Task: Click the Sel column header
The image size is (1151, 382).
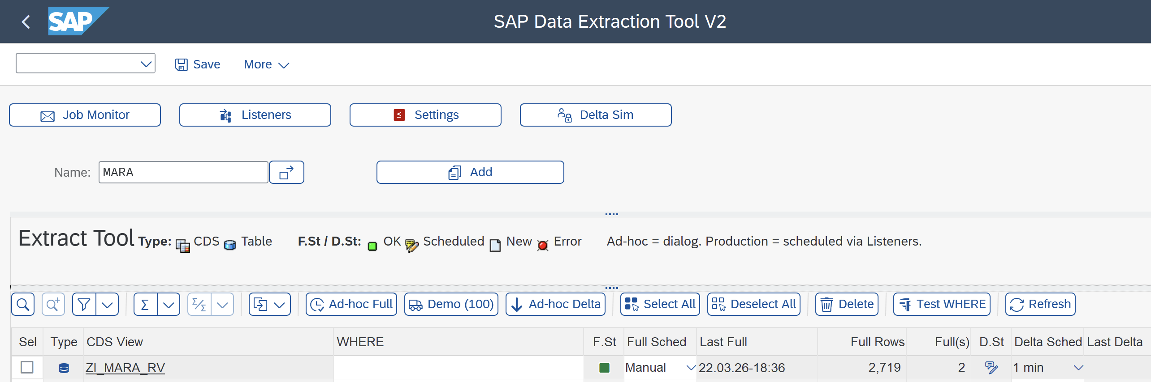Action: point(27,342)
